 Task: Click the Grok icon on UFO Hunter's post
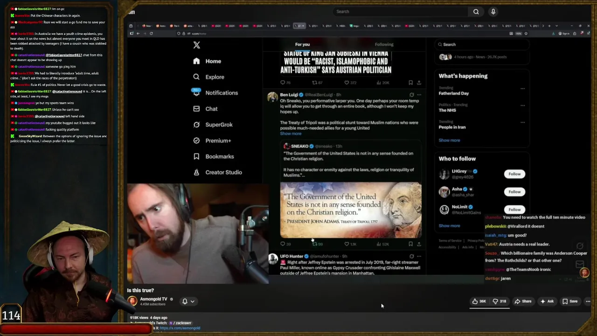(411, 256)
